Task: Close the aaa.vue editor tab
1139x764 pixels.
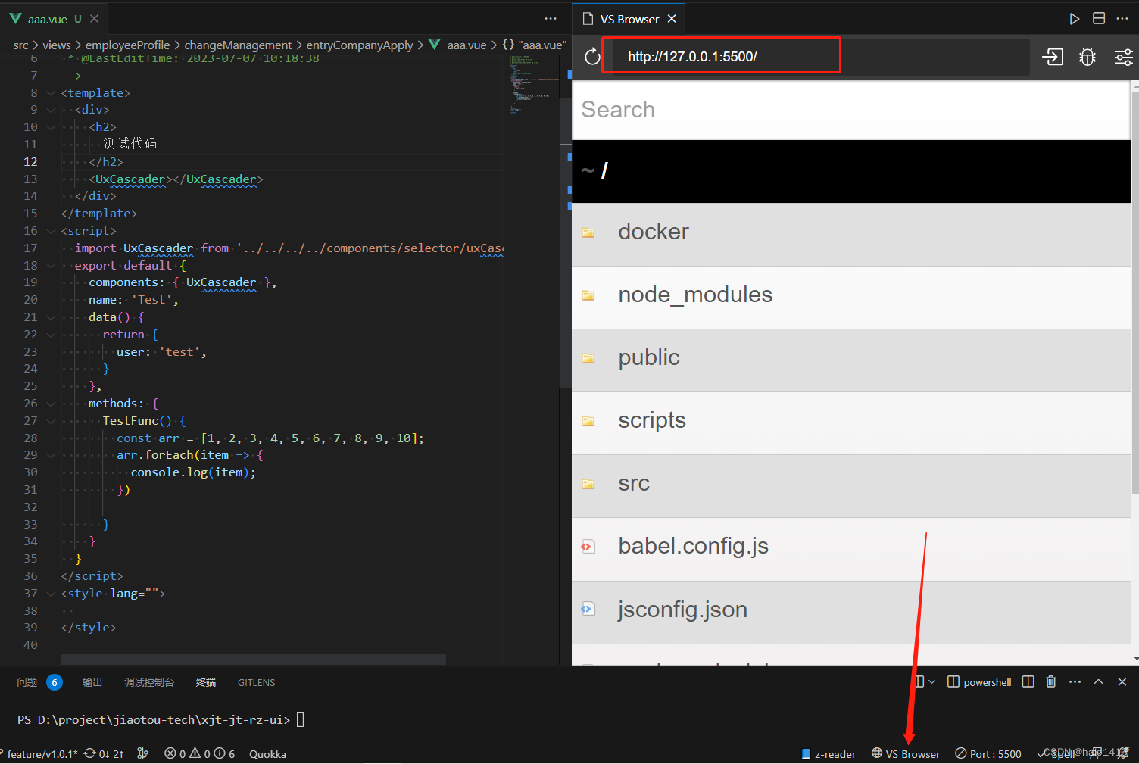Action: click(x=94, y=19)
